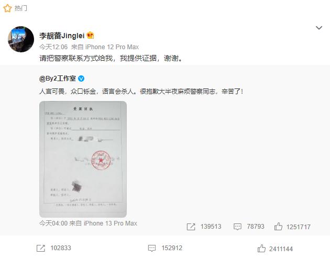Open the 今天12:06 post timestamp
Screen dimensions: 330x258
pyautogui.click(x=53, y=47)
